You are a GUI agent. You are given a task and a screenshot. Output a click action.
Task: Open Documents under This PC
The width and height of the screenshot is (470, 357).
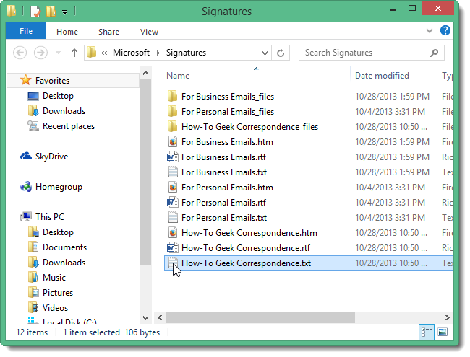pos(64,247)
